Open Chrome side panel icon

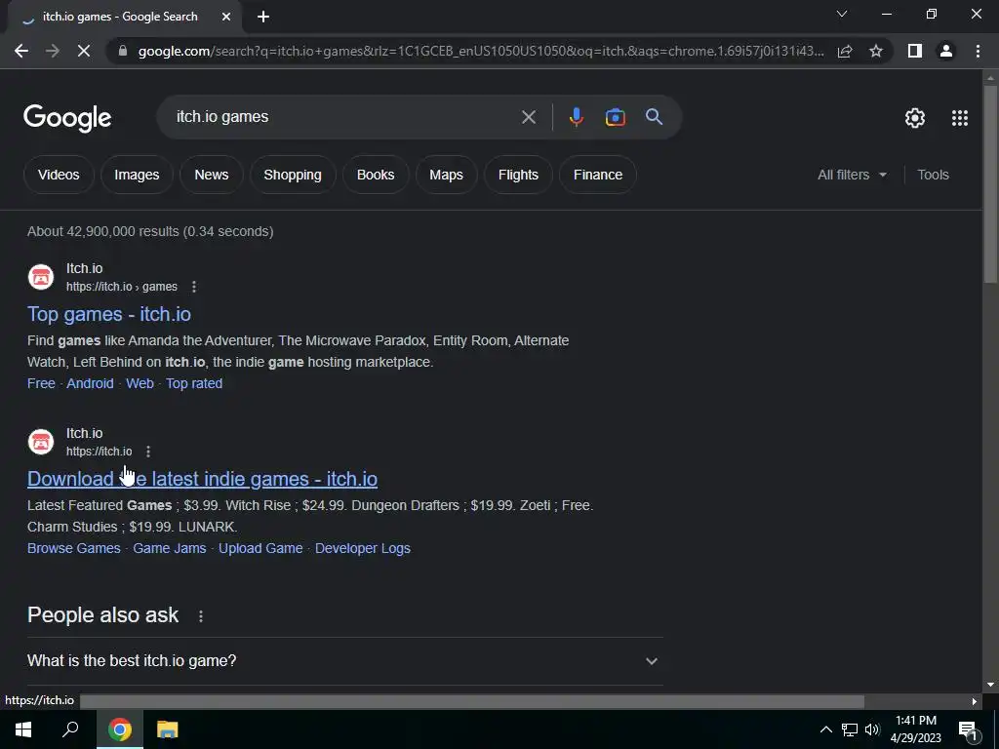pyautogui.click(x=915, y=51)
